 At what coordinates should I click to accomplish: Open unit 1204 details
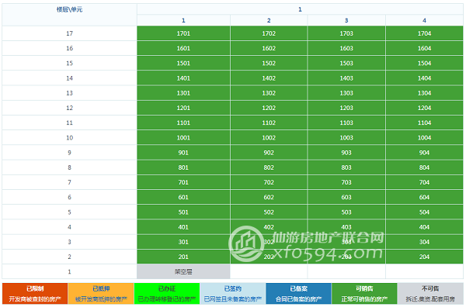424,108
